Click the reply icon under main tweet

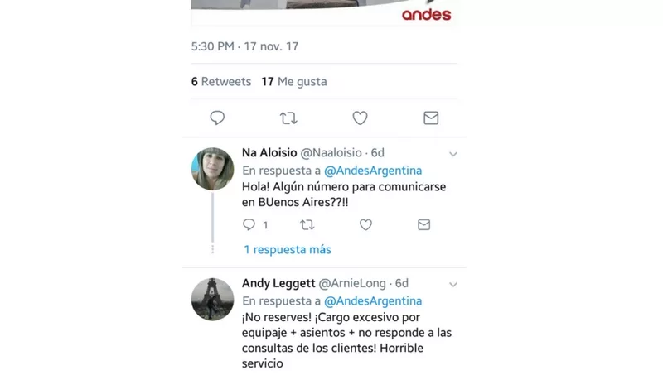click(217, 118)
